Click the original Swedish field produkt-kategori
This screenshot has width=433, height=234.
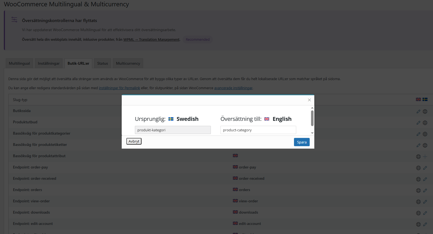point(173,130)
